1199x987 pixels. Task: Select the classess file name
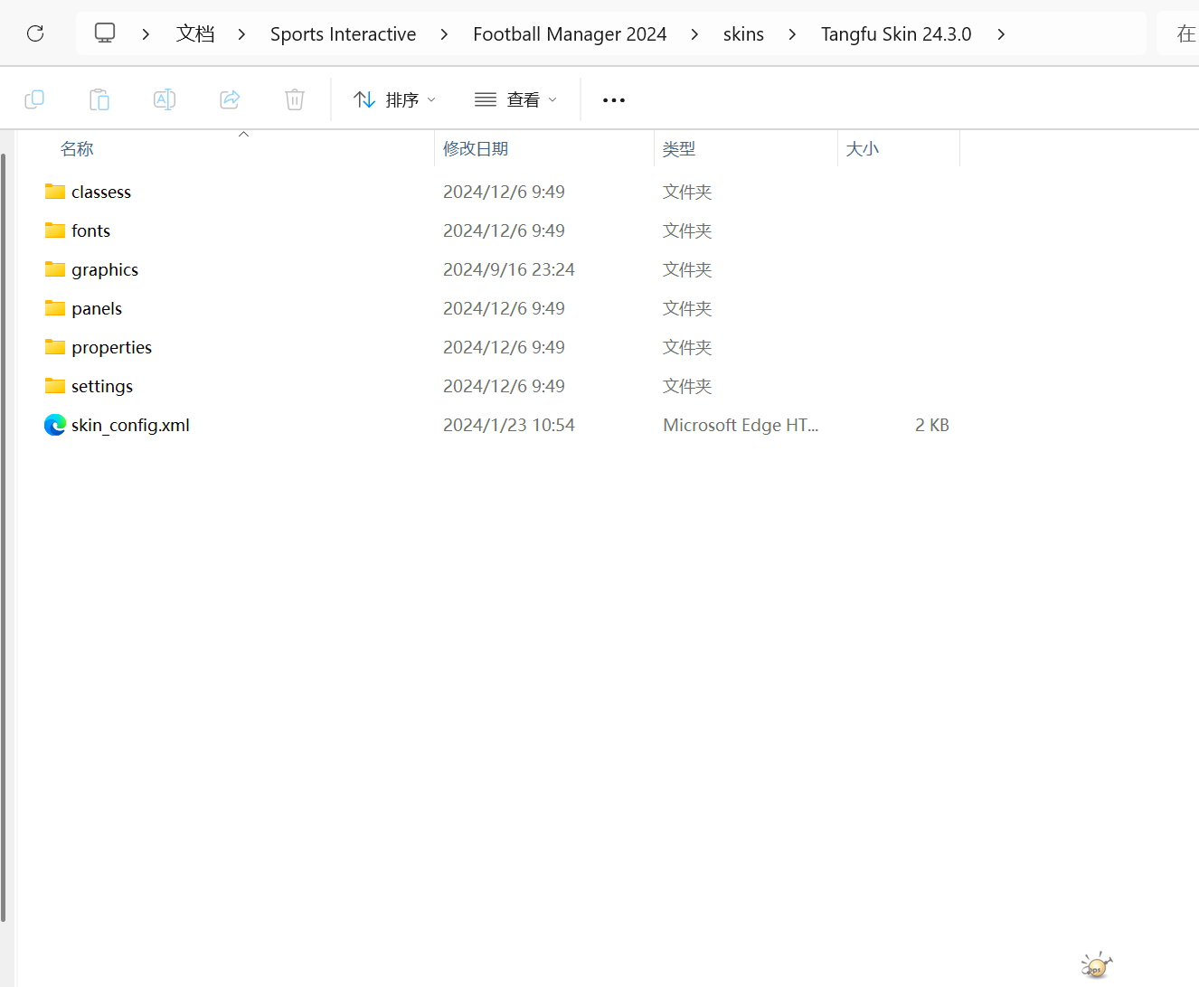101,192
